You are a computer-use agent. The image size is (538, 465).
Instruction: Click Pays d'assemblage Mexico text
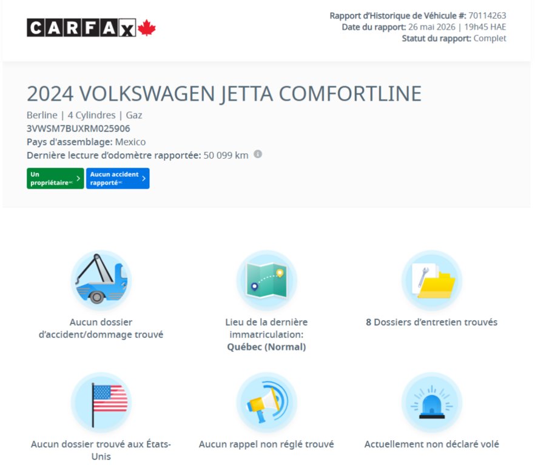point(86,142)
